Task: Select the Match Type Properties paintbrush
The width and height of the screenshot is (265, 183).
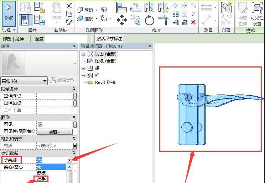Action: 69,22
